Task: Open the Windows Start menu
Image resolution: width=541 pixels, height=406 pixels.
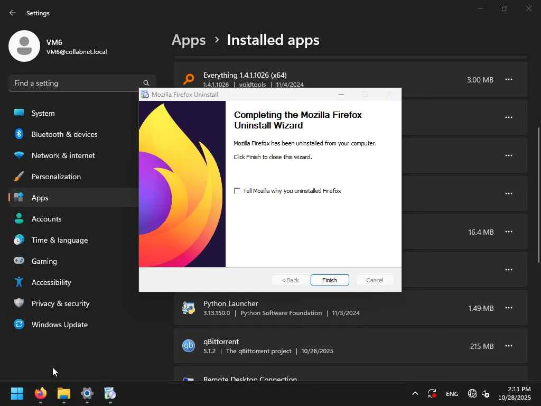Action: [x=17, y=393]
